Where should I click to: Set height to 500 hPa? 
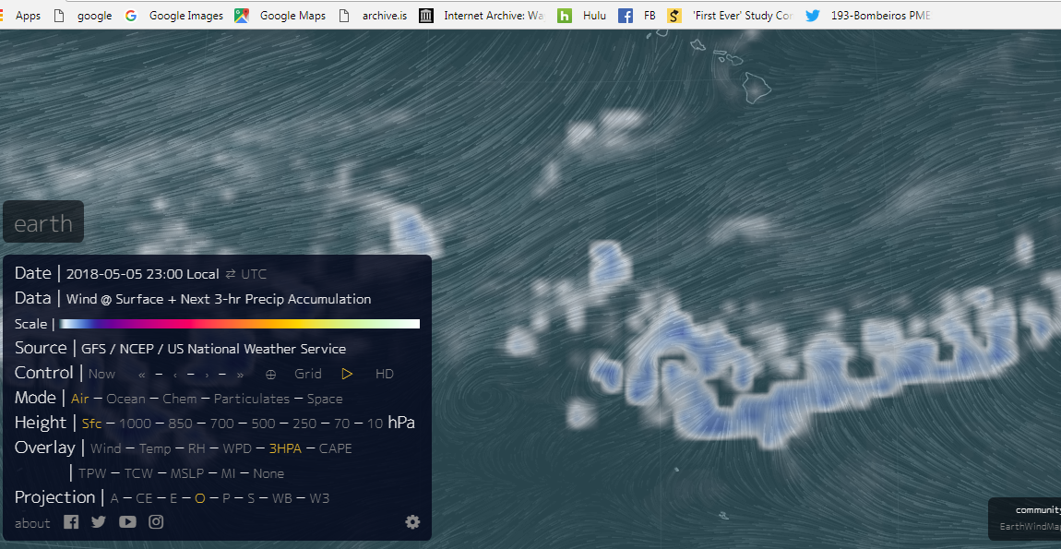click(x=263, y=424)
